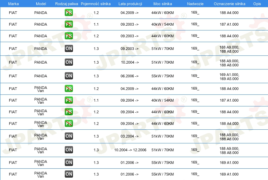Click '40kW / 54KM' in the PANDA Van 09.2004 row

click(162, 100)
